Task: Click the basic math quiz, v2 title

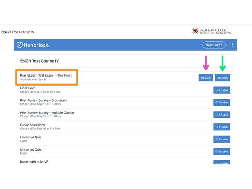Action: pyautogui.click(x=34, y=162)
